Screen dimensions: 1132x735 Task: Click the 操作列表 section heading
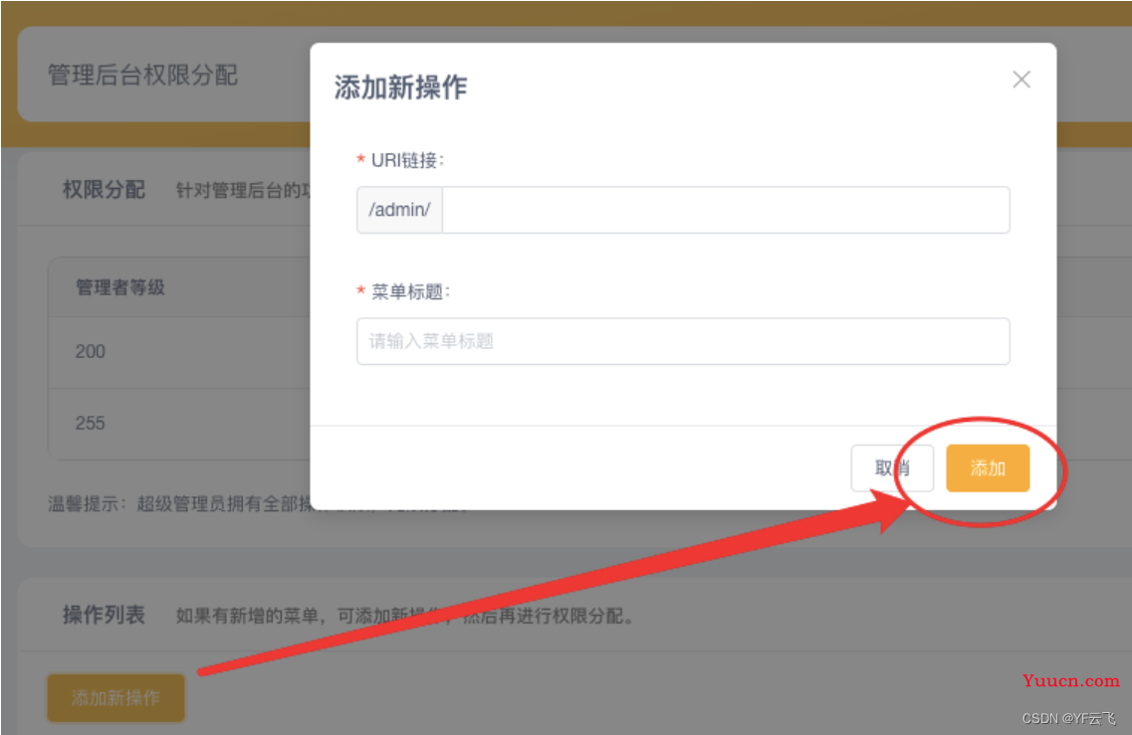104,615
